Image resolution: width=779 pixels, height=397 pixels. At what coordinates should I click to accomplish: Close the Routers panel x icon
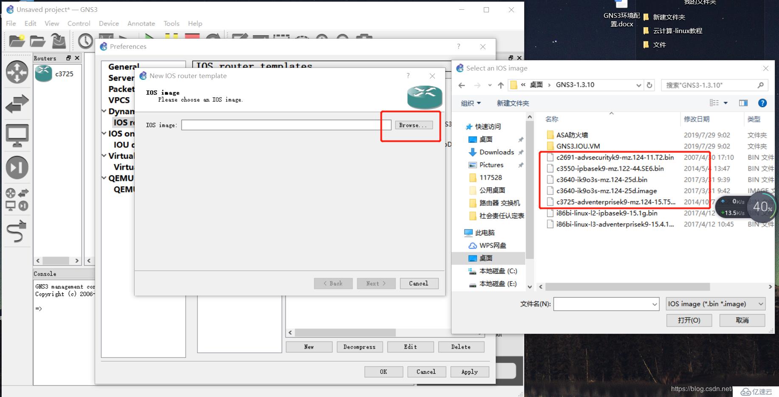coord(77,58)
